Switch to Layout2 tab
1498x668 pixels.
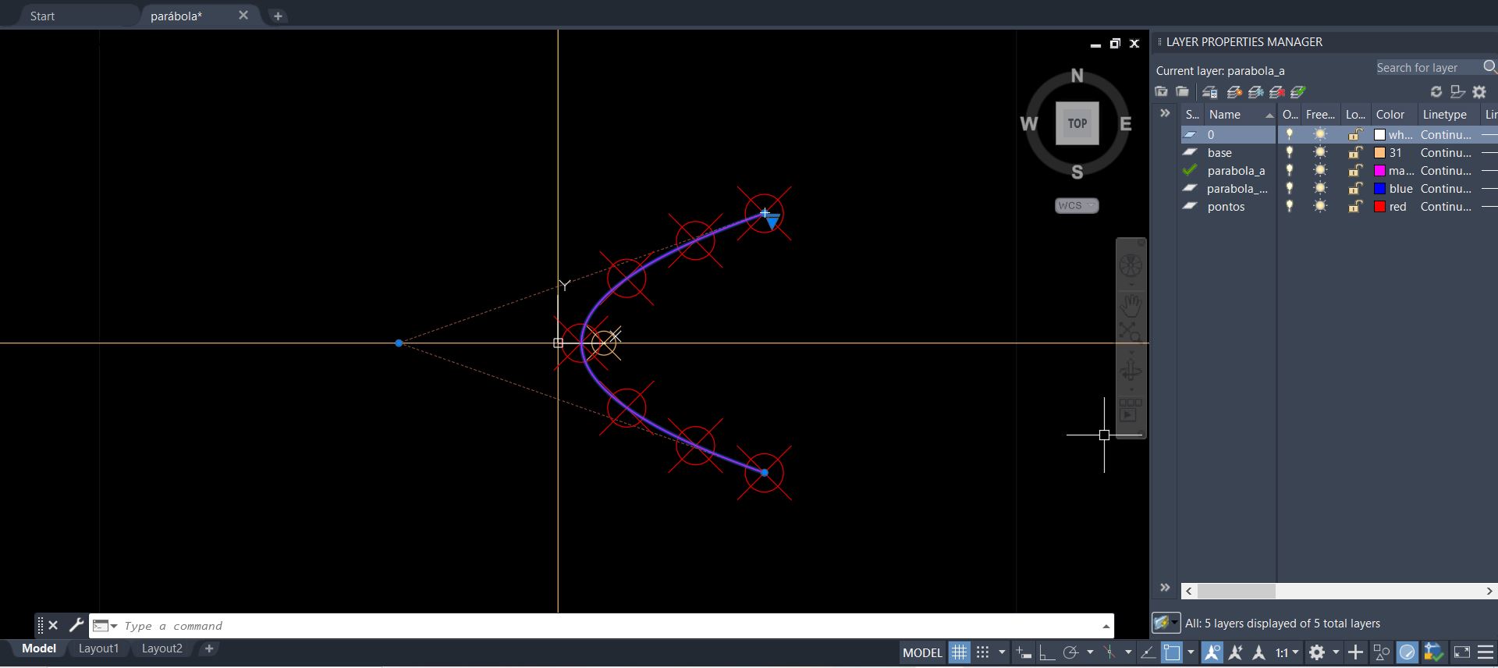pos(162,648)
